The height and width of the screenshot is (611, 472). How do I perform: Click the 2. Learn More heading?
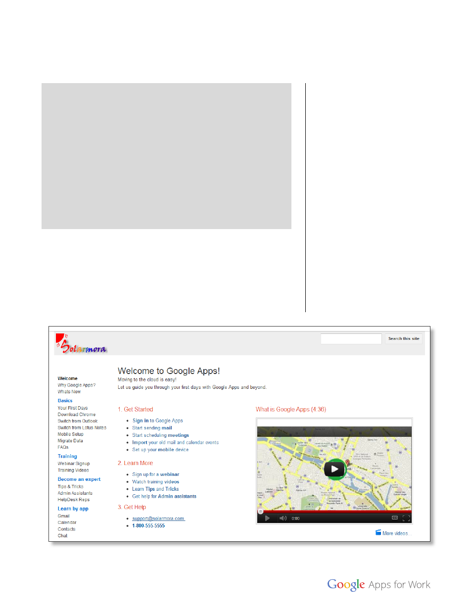(x=136, y=463)
